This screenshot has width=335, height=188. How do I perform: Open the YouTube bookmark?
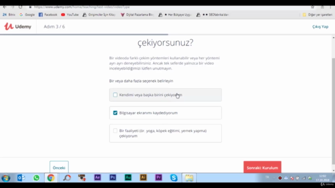70,15
